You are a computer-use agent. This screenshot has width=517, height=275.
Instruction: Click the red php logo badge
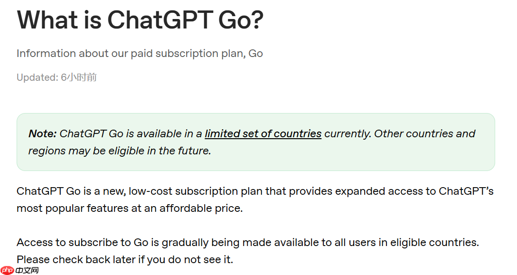click(7, 270)
